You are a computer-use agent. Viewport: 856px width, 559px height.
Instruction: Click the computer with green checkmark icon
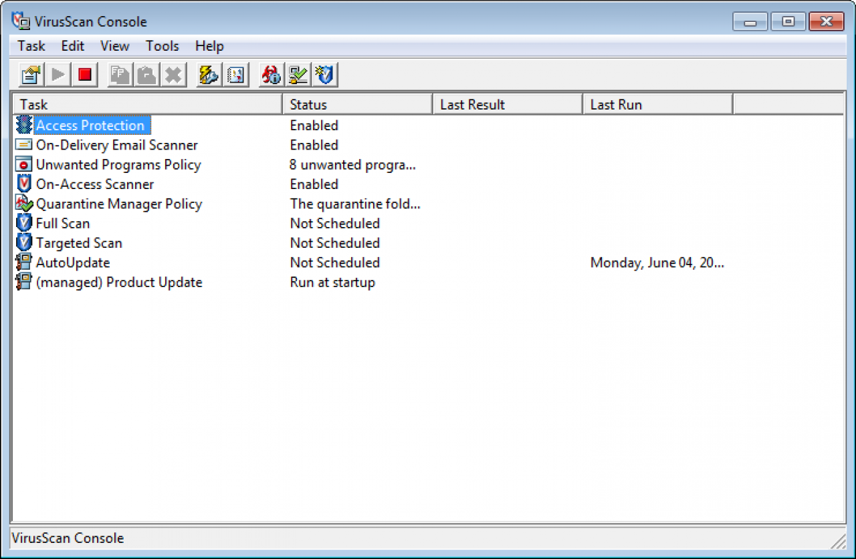298,75
